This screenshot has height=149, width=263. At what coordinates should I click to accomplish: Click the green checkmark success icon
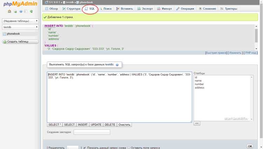point(45,17)
